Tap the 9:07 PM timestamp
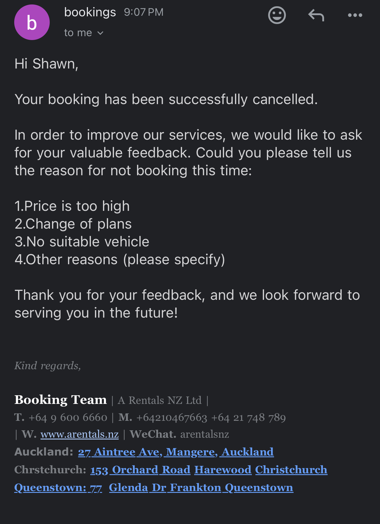 tap(144, 12)
